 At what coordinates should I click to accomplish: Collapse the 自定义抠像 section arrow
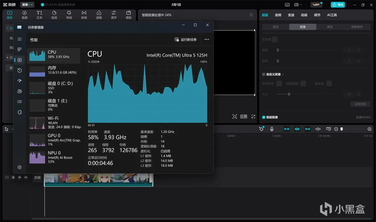pos(283,75)
